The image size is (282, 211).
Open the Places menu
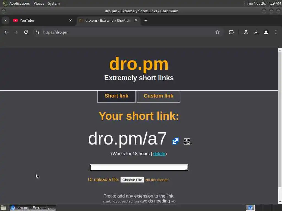tap(39, 3)
